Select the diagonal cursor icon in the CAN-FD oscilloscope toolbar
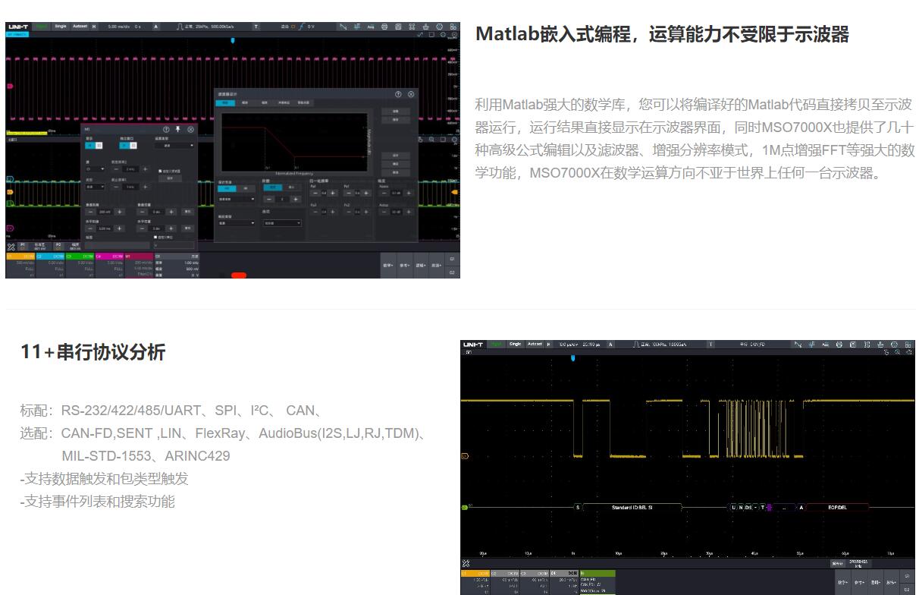The image size is (919, 595). [798, 345]
